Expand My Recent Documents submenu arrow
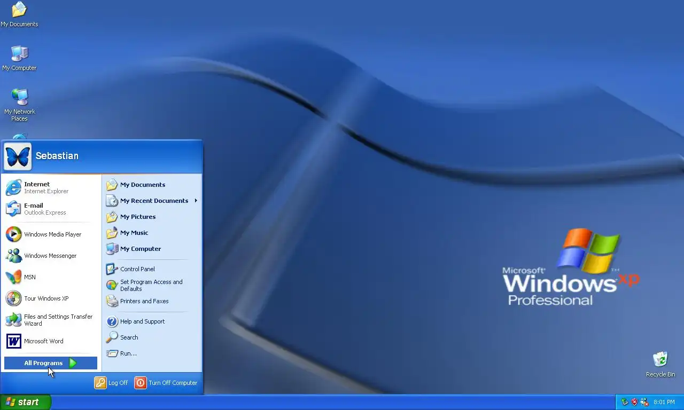The height and width of the screenshot is (410, 684). click(196, 201)
